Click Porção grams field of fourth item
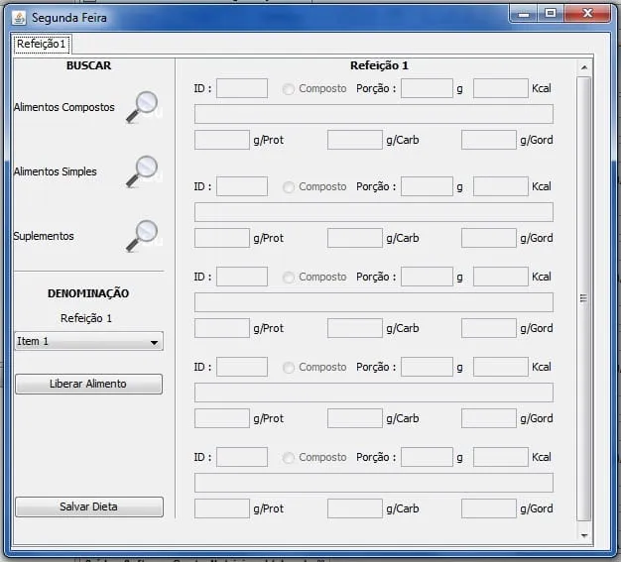This screenshot has width=621, height=562. 427,367
